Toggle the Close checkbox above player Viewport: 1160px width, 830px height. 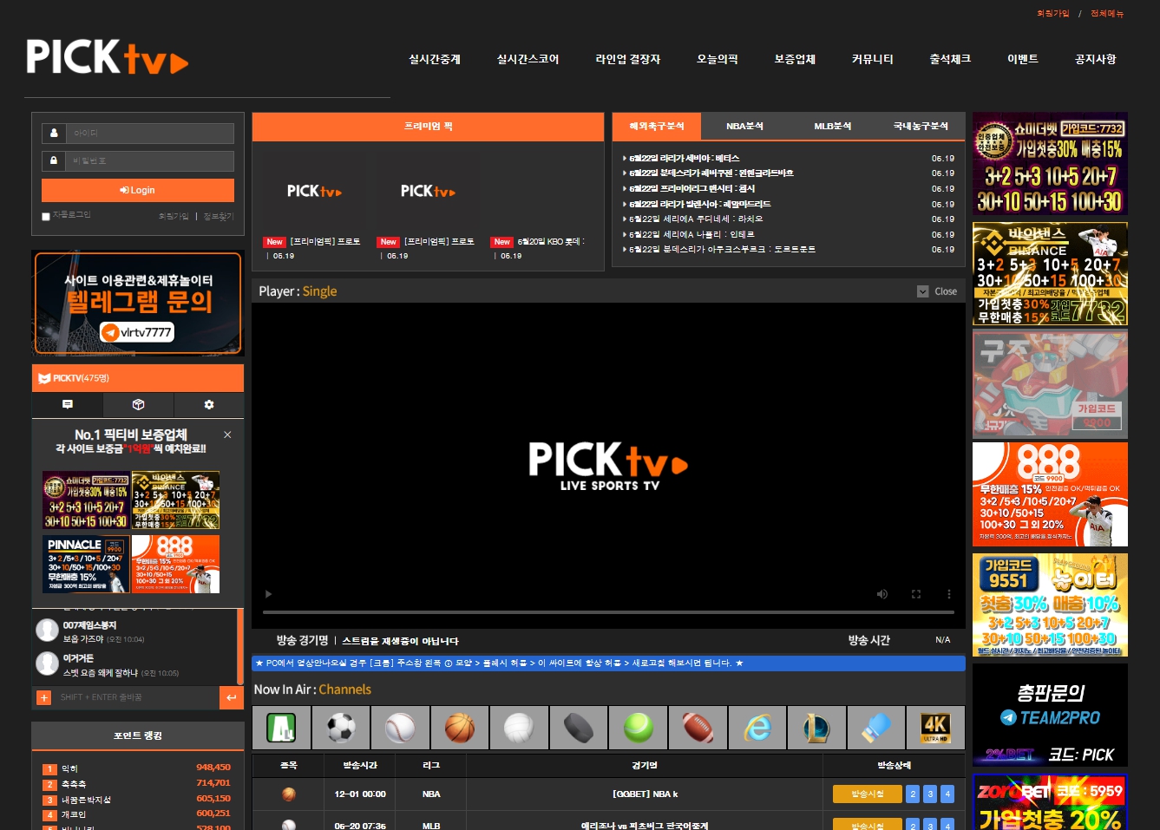point(922,291)
